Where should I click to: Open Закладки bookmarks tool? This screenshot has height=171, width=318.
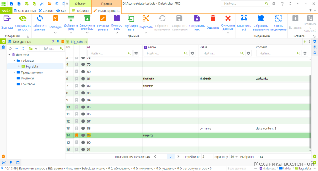55,19
